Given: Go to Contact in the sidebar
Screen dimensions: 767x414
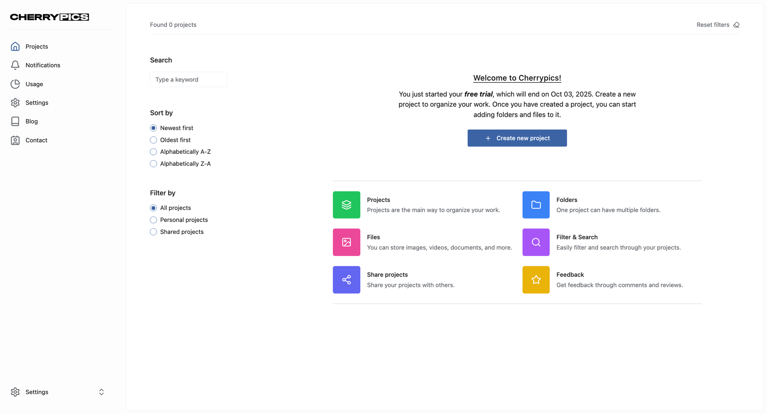Looking at the screenshot, I should [36, 140].
